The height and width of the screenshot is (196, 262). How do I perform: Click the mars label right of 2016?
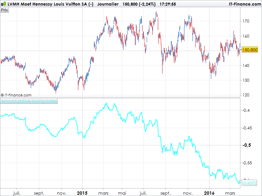click(x=230, y=193)
